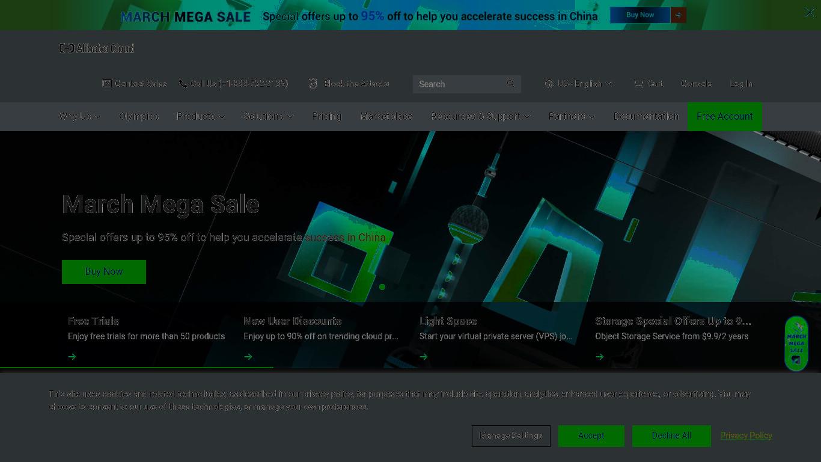This screenshot has width=821, height=462.
Task: Click the arrow under New User Discounts
Action: [x=248, y=357]
